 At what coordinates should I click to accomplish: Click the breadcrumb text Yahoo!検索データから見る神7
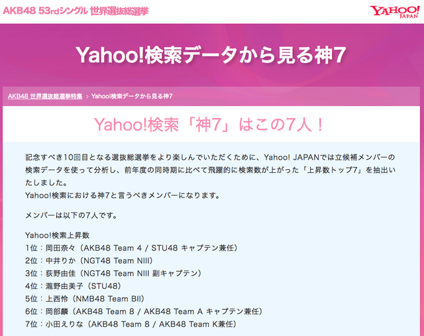coord(132,96)
